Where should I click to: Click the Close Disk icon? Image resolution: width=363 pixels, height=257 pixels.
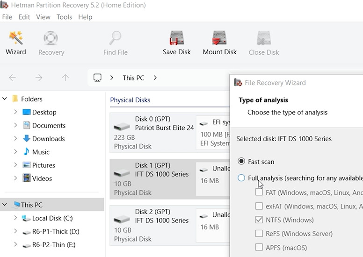264,38
